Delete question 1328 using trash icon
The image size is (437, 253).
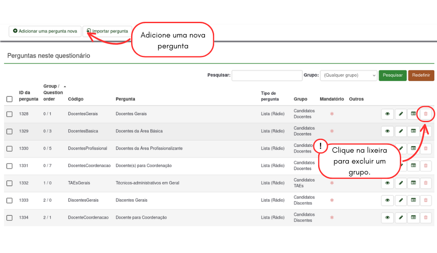[426, 114]
